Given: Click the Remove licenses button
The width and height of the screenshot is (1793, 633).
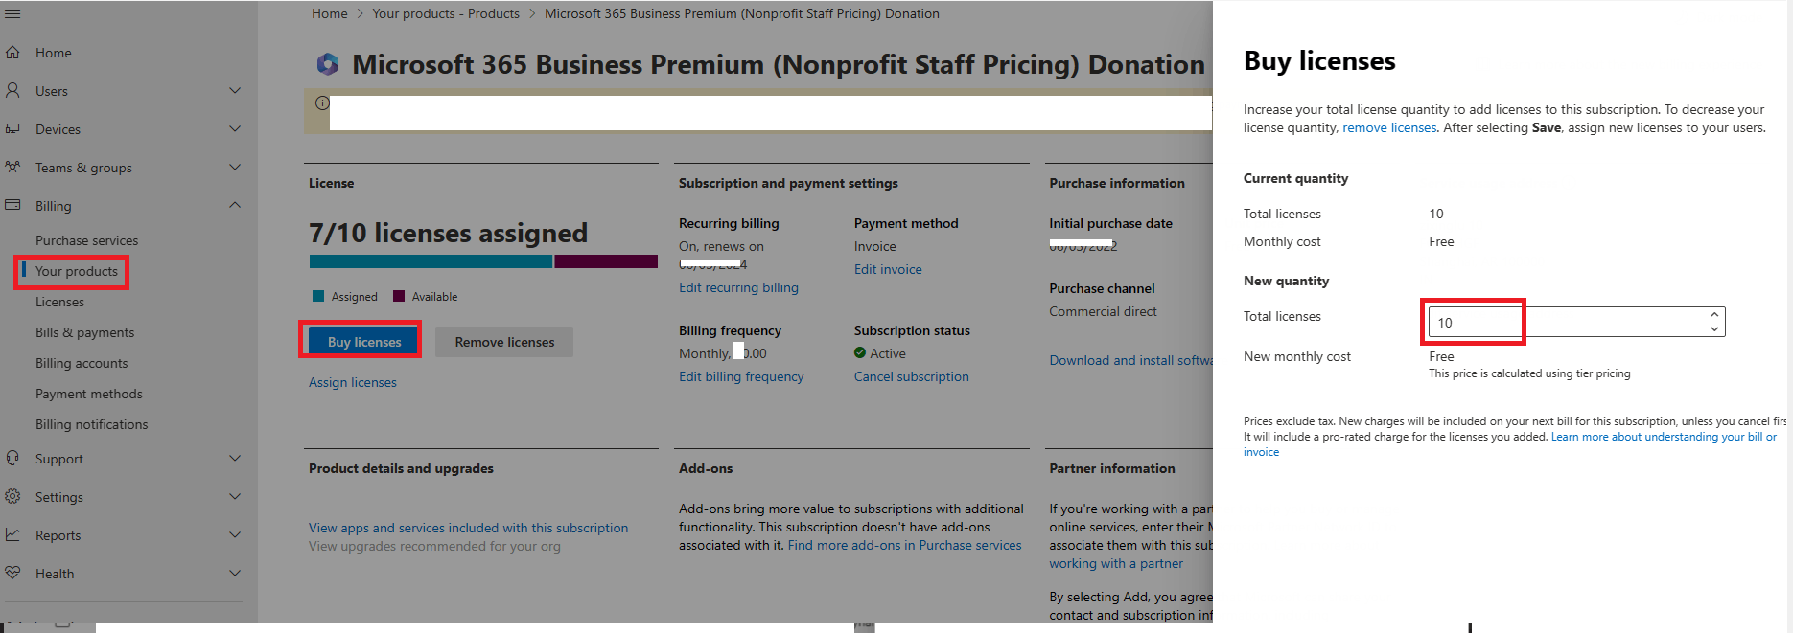Looking at the screenshot, I should 504,342.
